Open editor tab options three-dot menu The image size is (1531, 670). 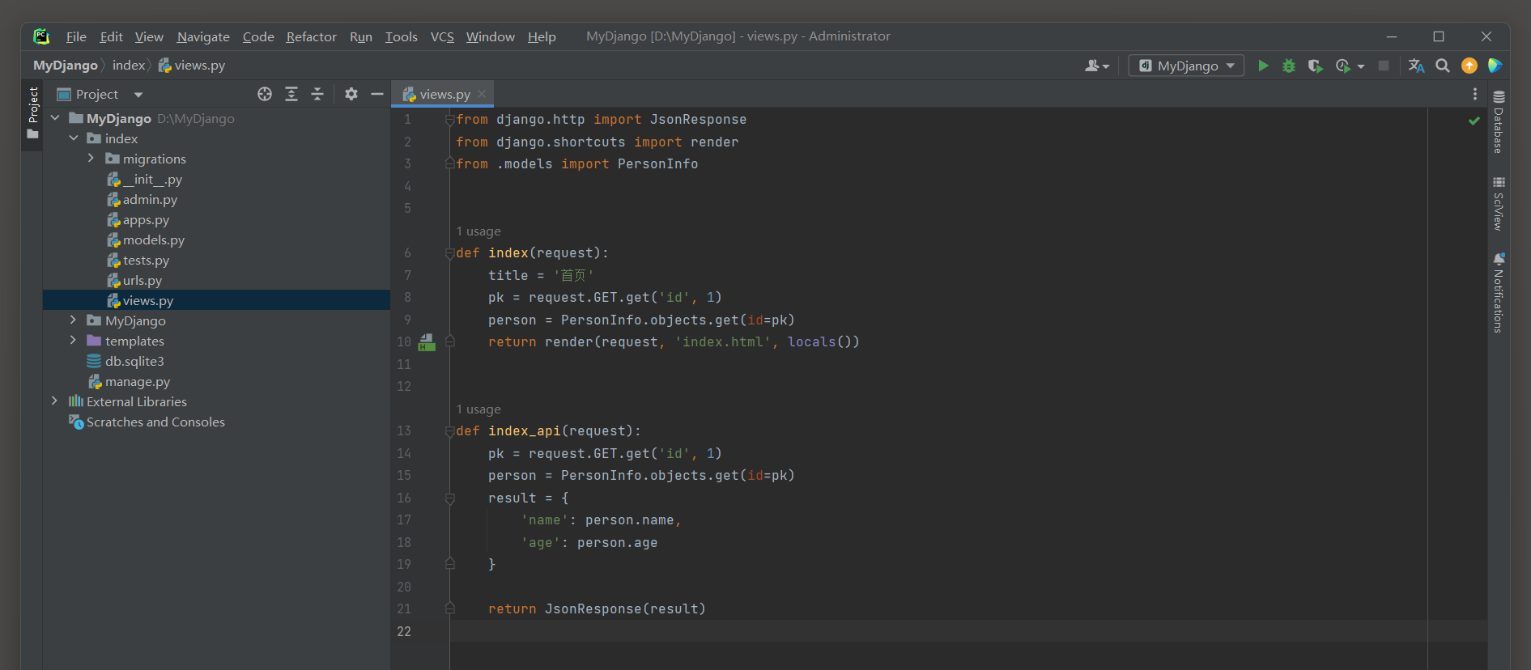pyautogui.click(x=1474, y=94)
